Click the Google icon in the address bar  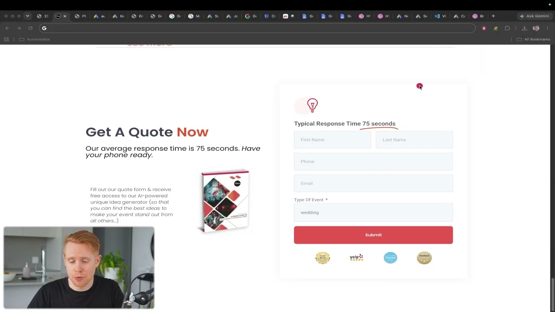click(x=44, y=28)
